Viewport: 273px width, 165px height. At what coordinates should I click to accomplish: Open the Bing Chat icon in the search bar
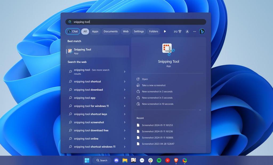[202, 31]
